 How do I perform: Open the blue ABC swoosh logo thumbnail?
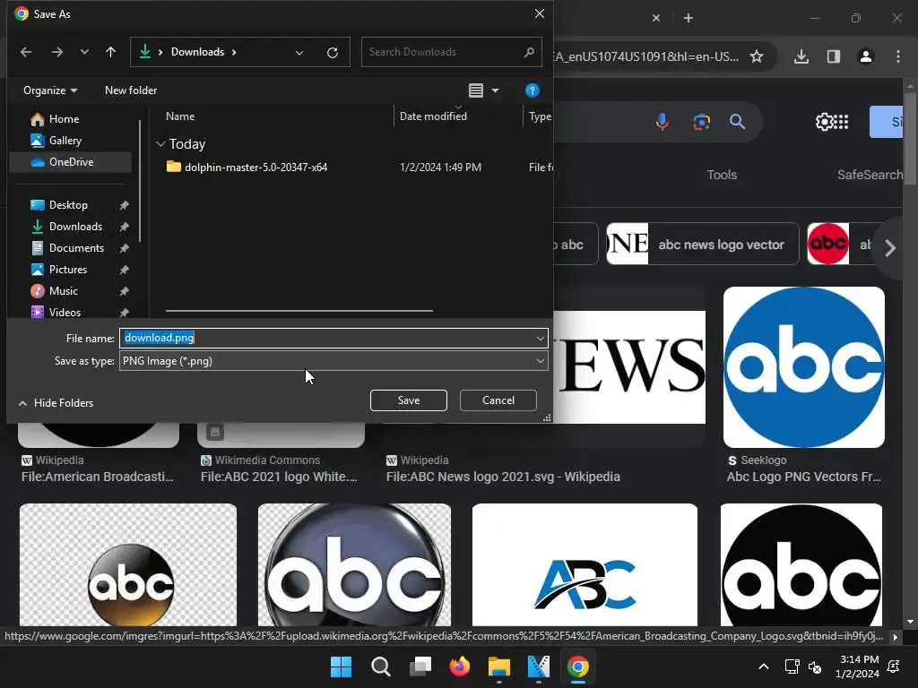tap(585, 565)
